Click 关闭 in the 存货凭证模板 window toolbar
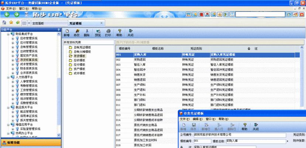Viewport: 306px width, 148px height. coord(256,127)
